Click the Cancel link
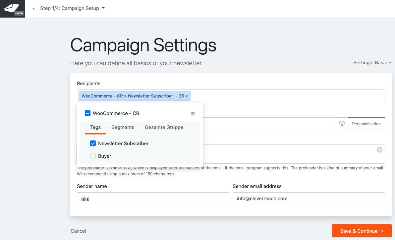The image size is (395, 240). pos(79,231)
